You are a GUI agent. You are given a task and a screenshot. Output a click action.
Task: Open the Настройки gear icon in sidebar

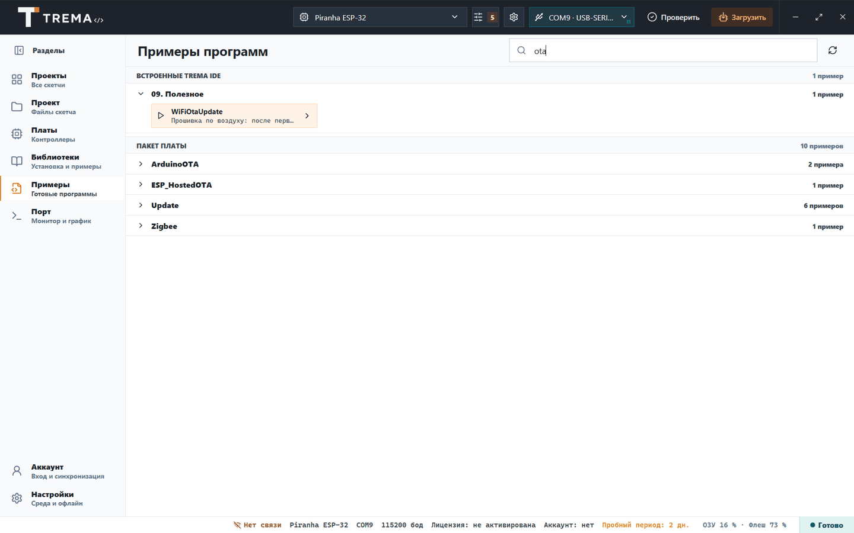tap(17, 498)
